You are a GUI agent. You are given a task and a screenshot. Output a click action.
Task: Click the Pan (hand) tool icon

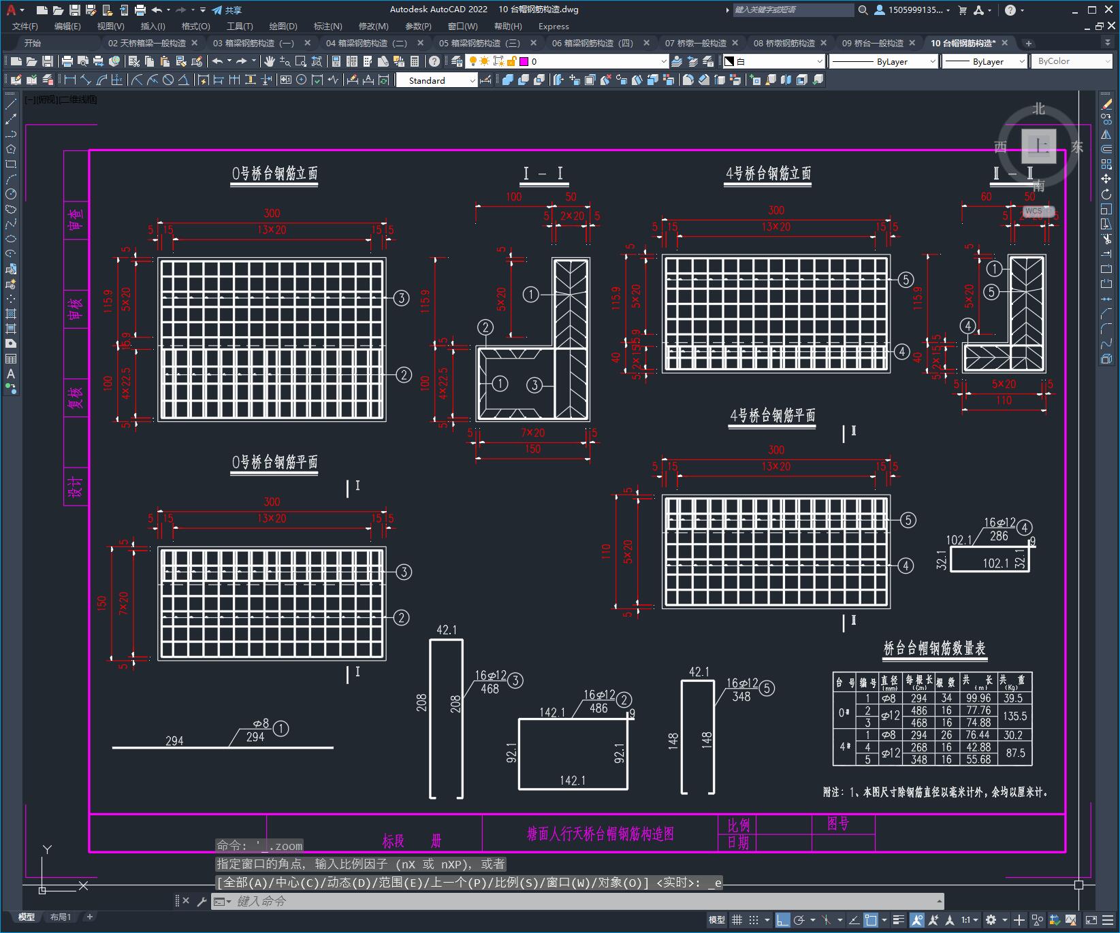click(270, 61)
